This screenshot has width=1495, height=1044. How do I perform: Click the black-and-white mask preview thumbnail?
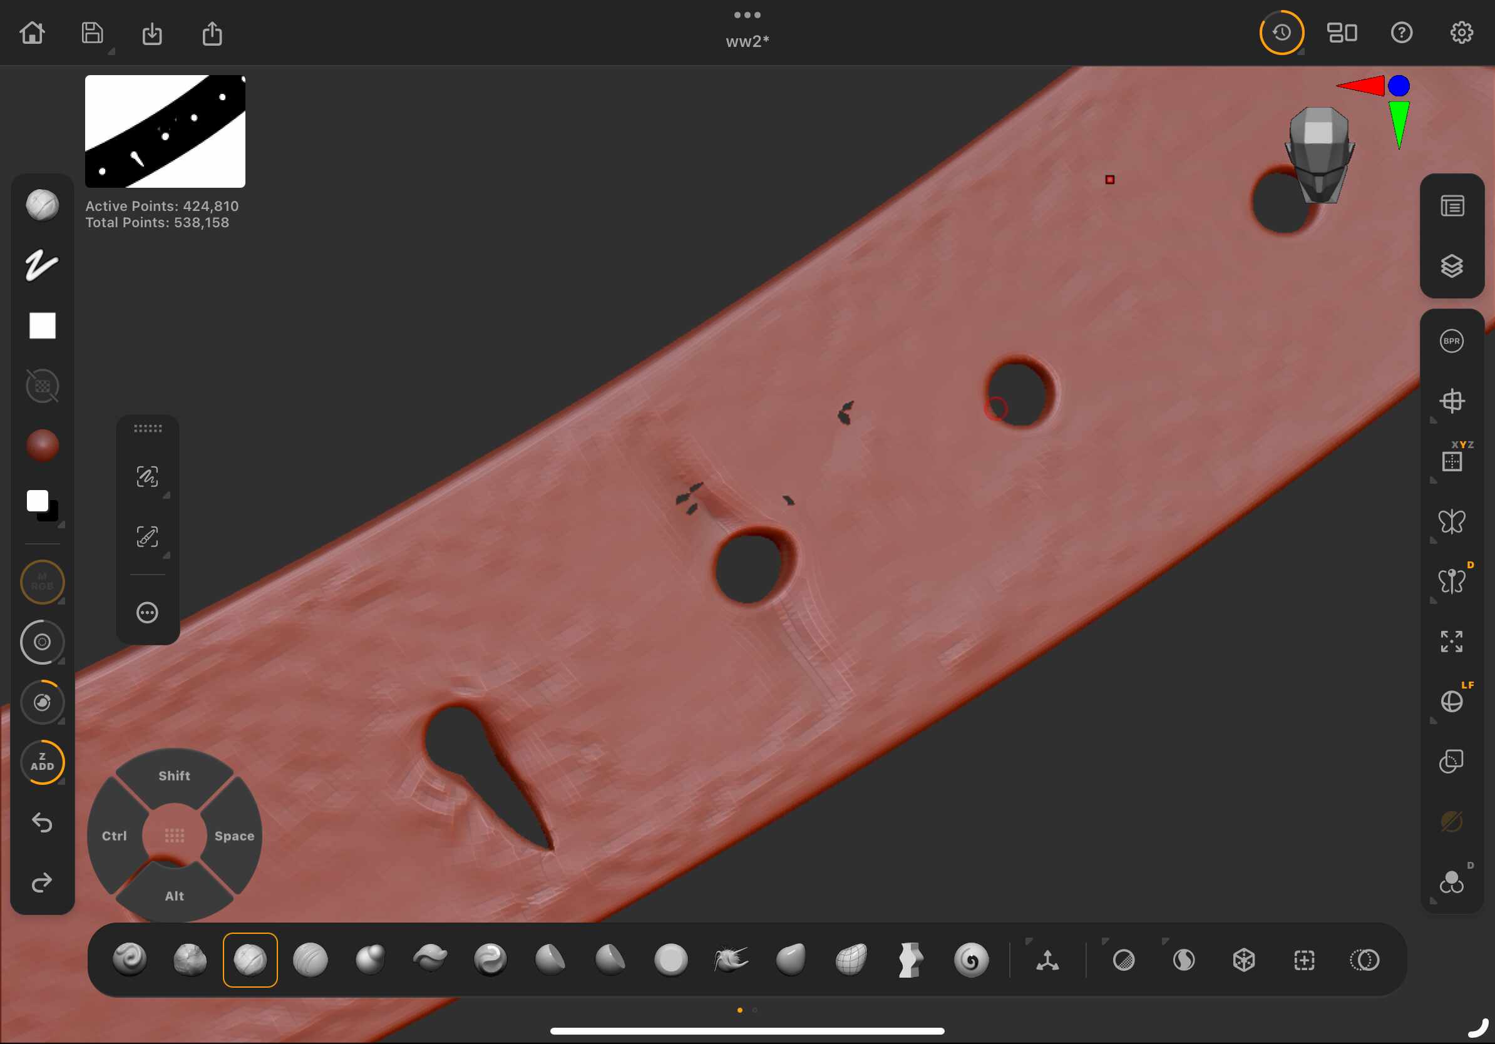point(165,131)
